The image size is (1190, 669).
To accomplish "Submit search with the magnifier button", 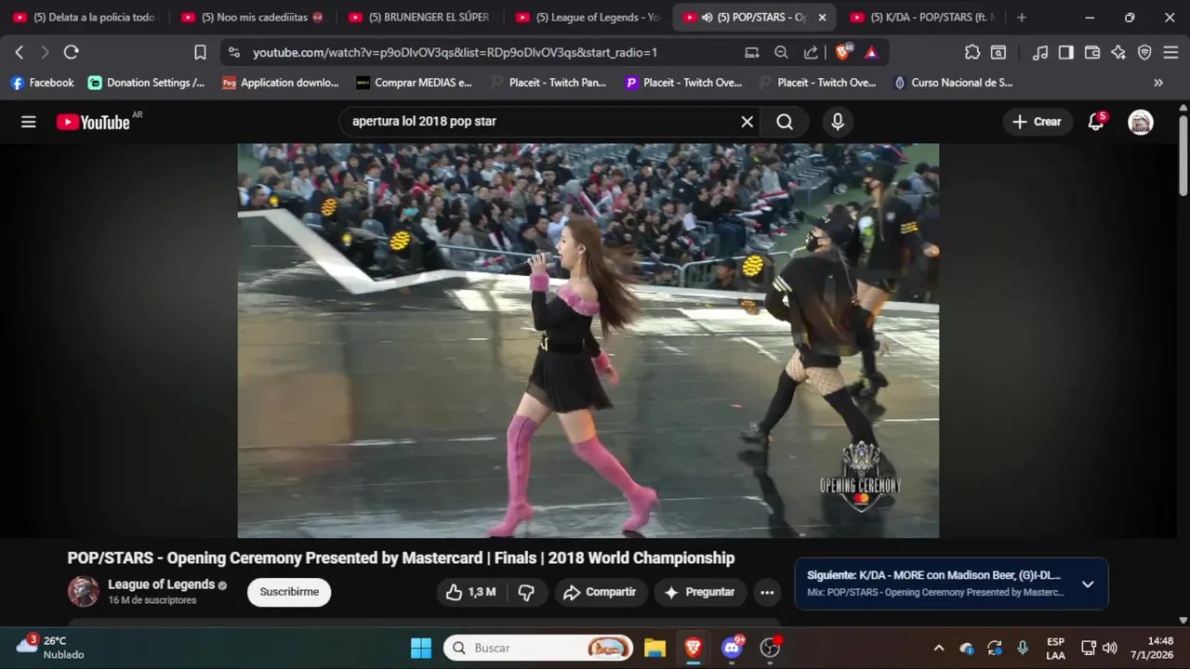I will click(x=785, y=122).
